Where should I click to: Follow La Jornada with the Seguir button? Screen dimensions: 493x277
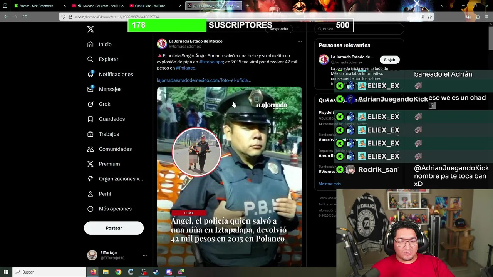coord(389,60)
